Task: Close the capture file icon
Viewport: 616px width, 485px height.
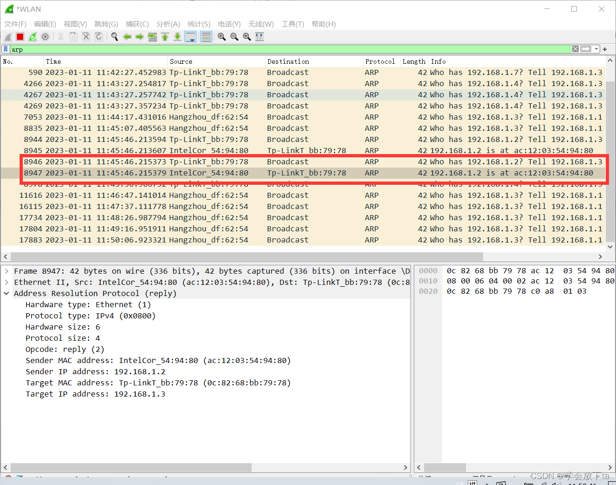Action: (x=86, y=37)
